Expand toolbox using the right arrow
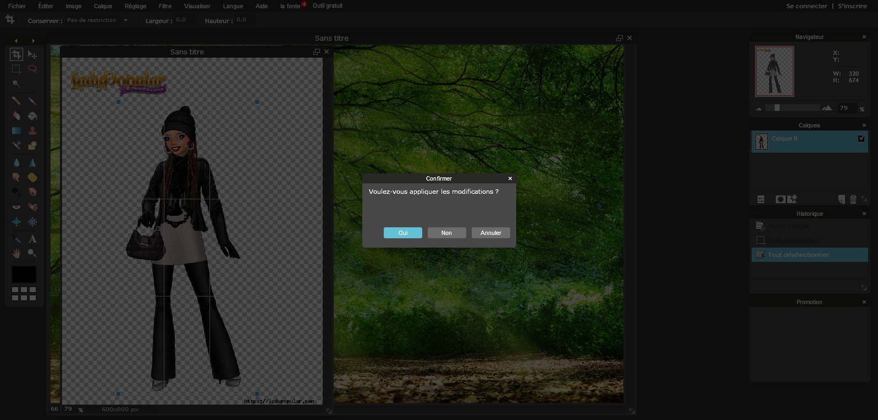 click(x=33, y=41)
